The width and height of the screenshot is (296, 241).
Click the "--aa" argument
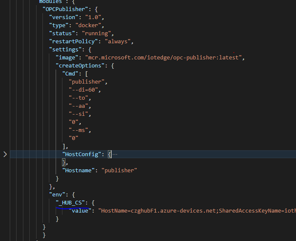[78, 106]
